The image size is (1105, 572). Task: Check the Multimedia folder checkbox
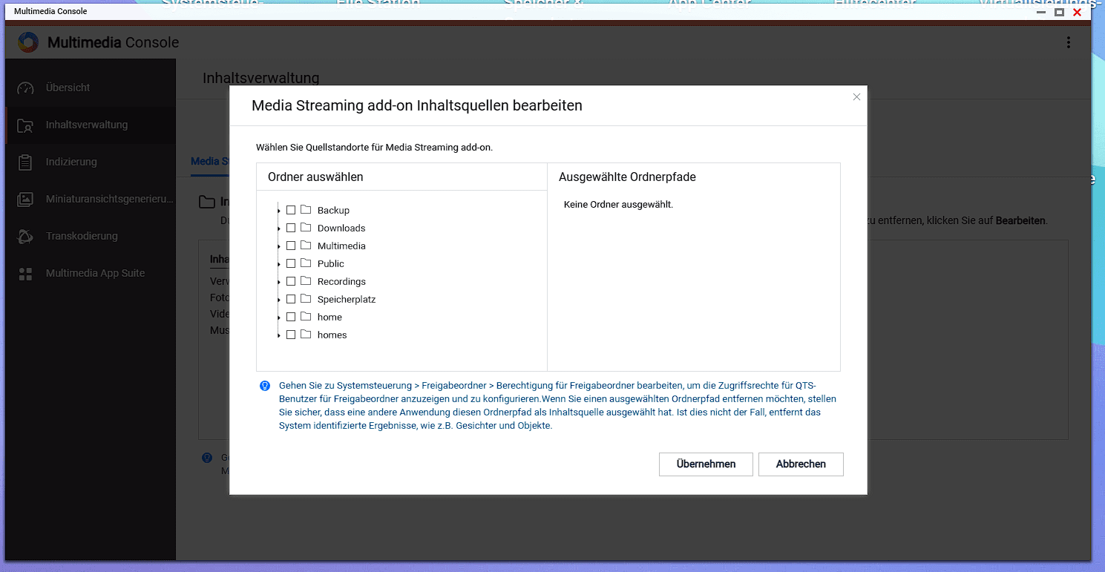pos(291,246)
